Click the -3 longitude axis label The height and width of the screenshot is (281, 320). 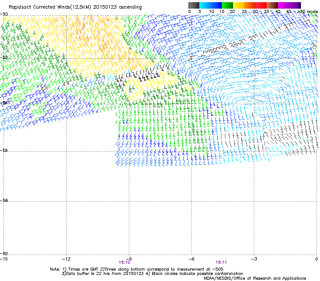pyautogui.click(x=254, y=259)
